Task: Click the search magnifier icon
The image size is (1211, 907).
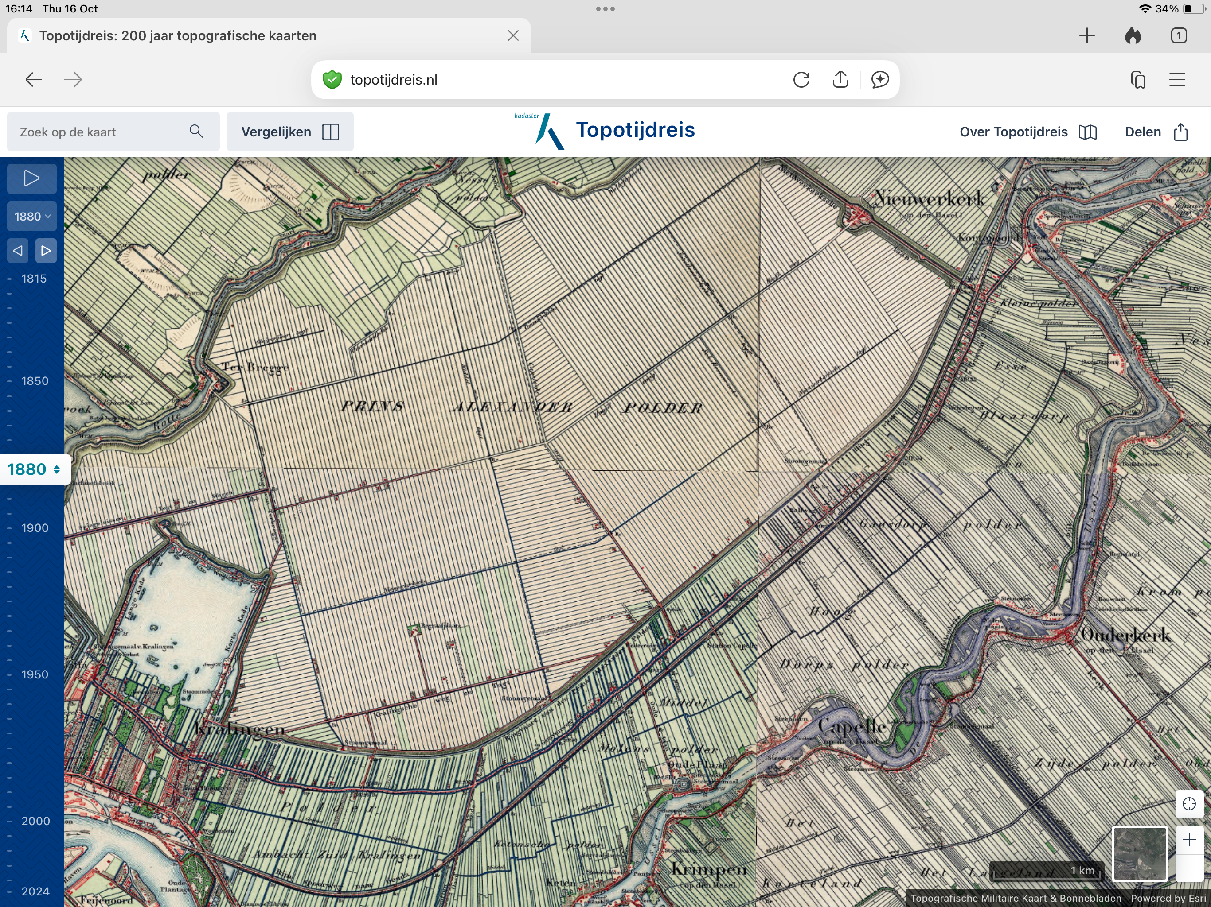Action: (x=196, y=132)
